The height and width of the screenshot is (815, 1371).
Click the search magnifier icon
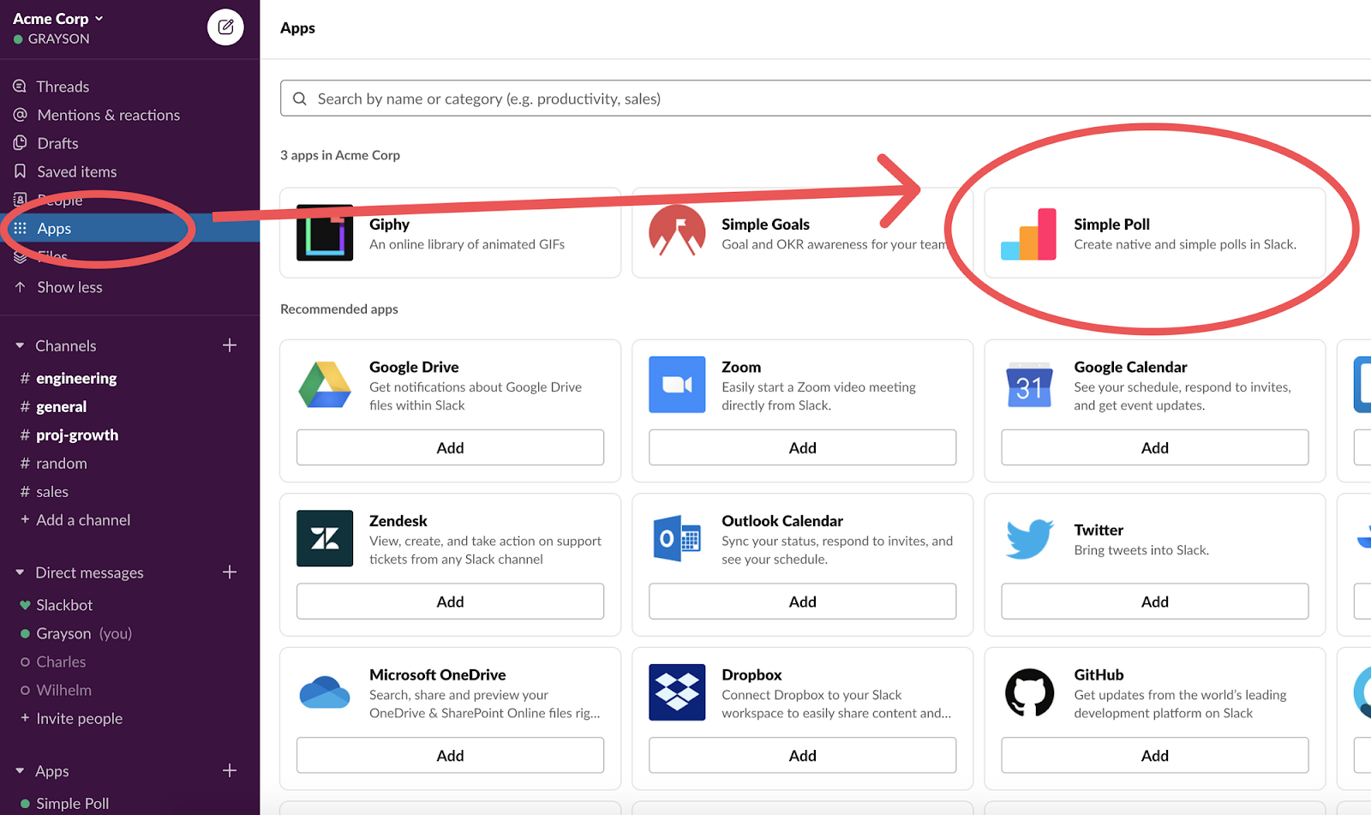(300, 99)
